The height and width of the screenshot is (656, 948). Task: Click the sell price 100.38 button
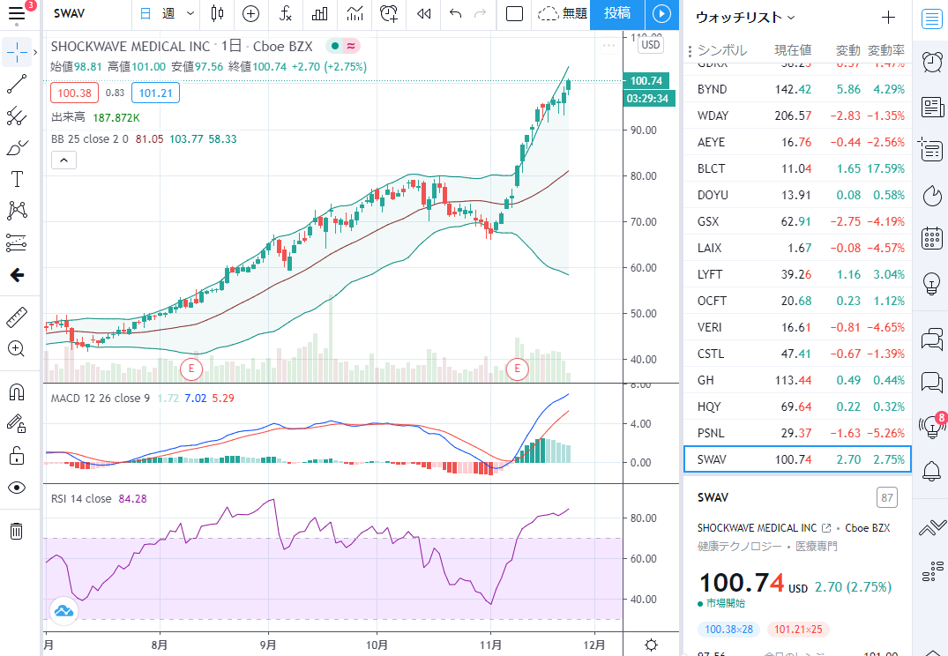coord(74,93)
